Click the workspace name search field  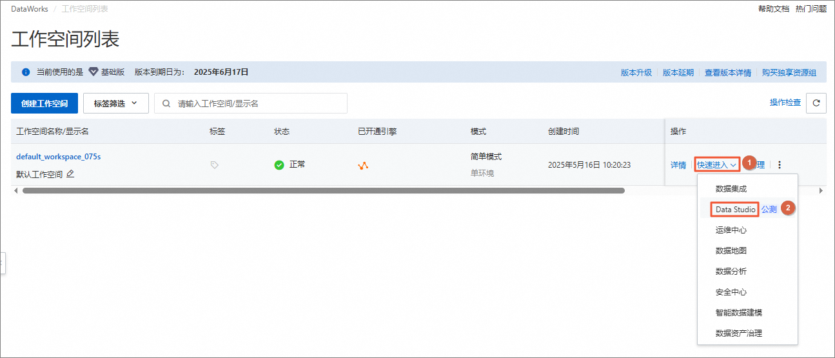click(251, 103)
